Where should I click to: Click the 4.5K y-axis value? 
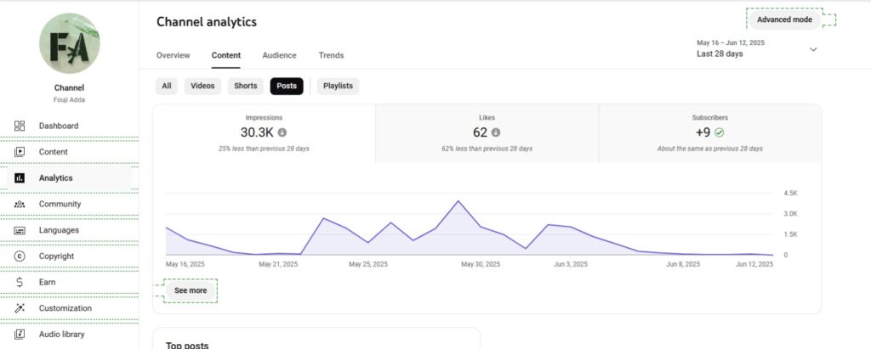tap(790, 193)
